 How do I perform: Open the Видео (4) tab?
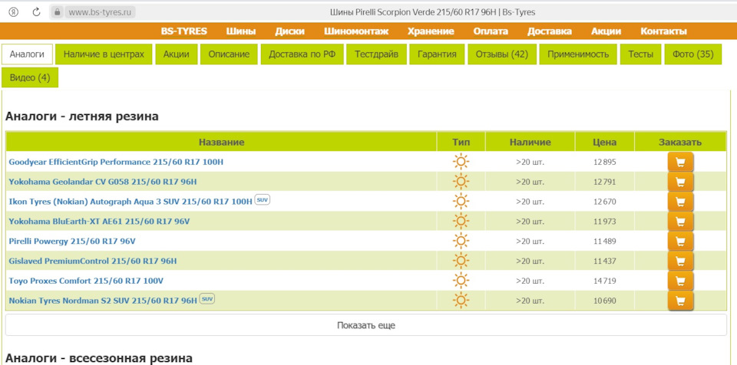30,77
